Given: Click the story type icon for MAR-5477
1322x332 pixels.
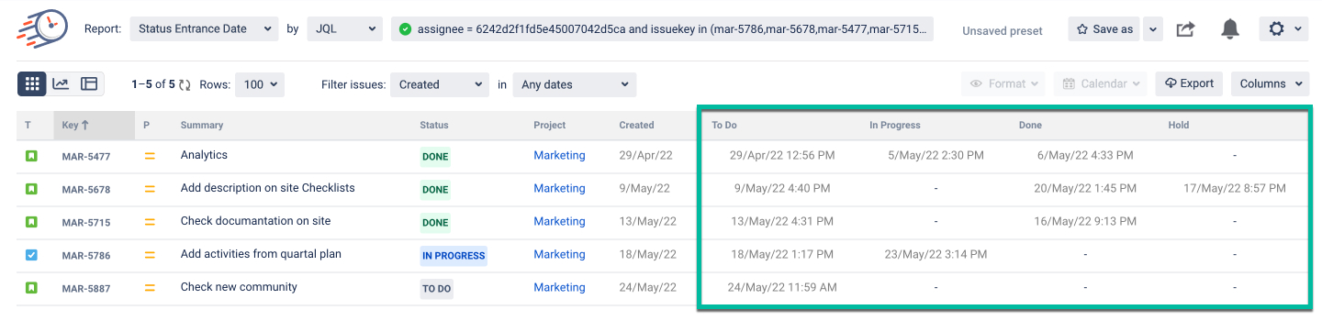Looking at the screenshot, I should [x=31, y=156].
